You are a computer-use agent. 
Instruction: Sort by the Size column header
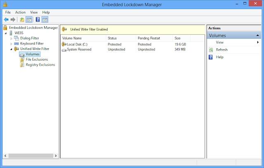coord(181,38)
